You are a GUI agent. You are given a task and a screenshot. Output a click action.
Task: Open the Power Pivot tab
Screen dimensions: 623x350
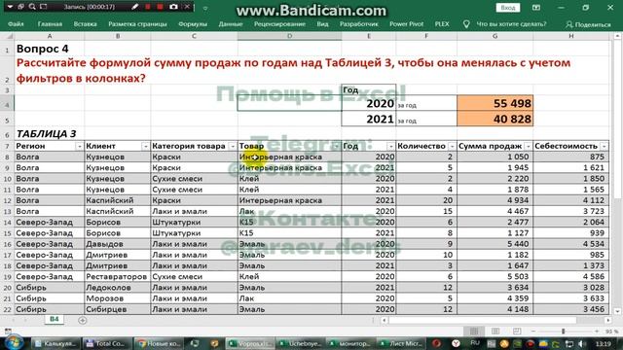click(407, 24)
